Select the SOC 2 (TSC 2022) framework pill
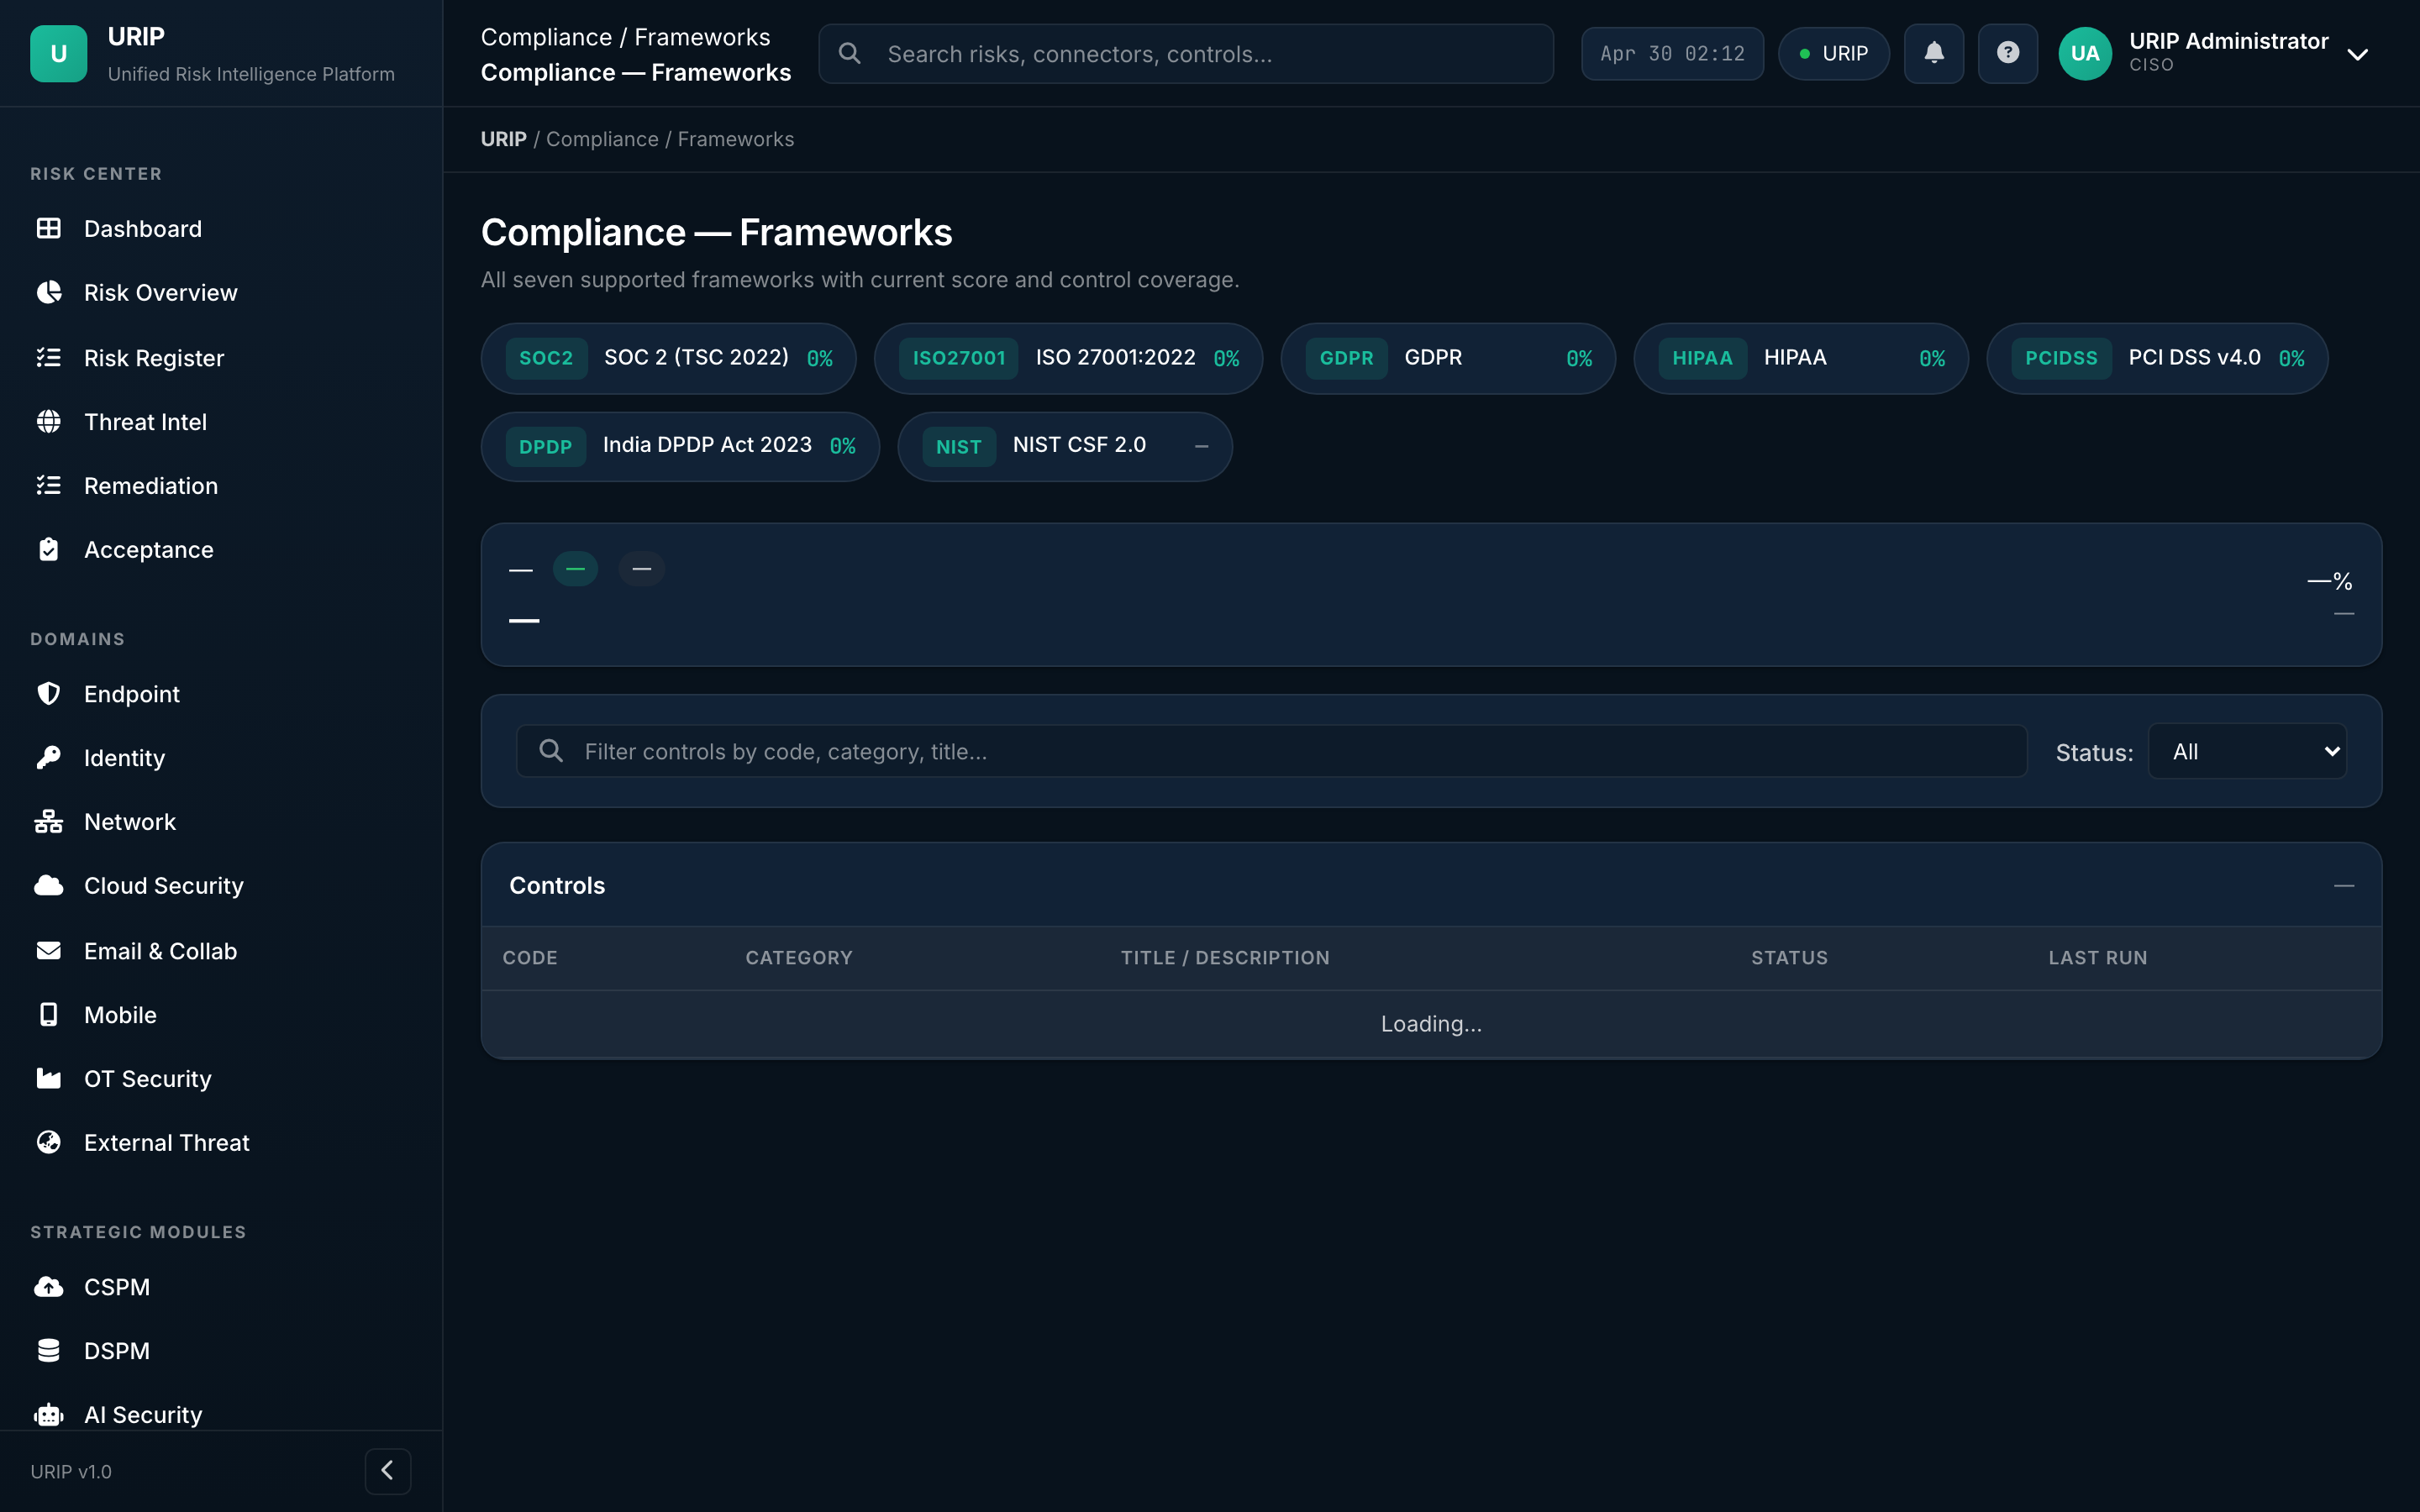This screenshot has height=1512, width=2420. tap(668, 358)
